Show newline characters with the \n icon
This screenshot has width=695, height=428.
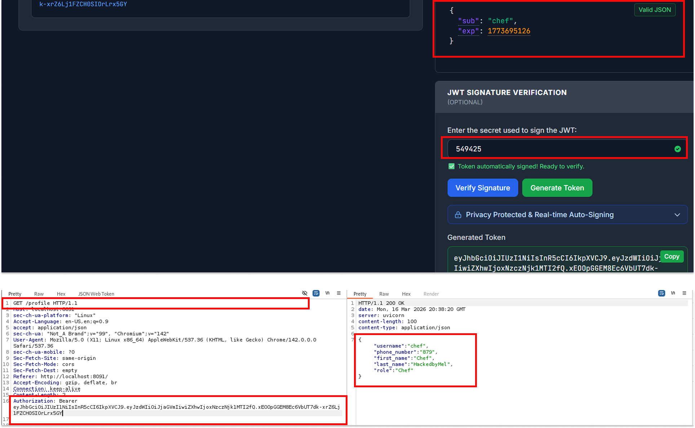point(327,293)
